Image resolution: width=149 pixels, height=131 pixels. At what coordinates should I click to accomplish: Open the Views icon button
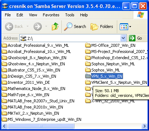(x=124, y=26)
